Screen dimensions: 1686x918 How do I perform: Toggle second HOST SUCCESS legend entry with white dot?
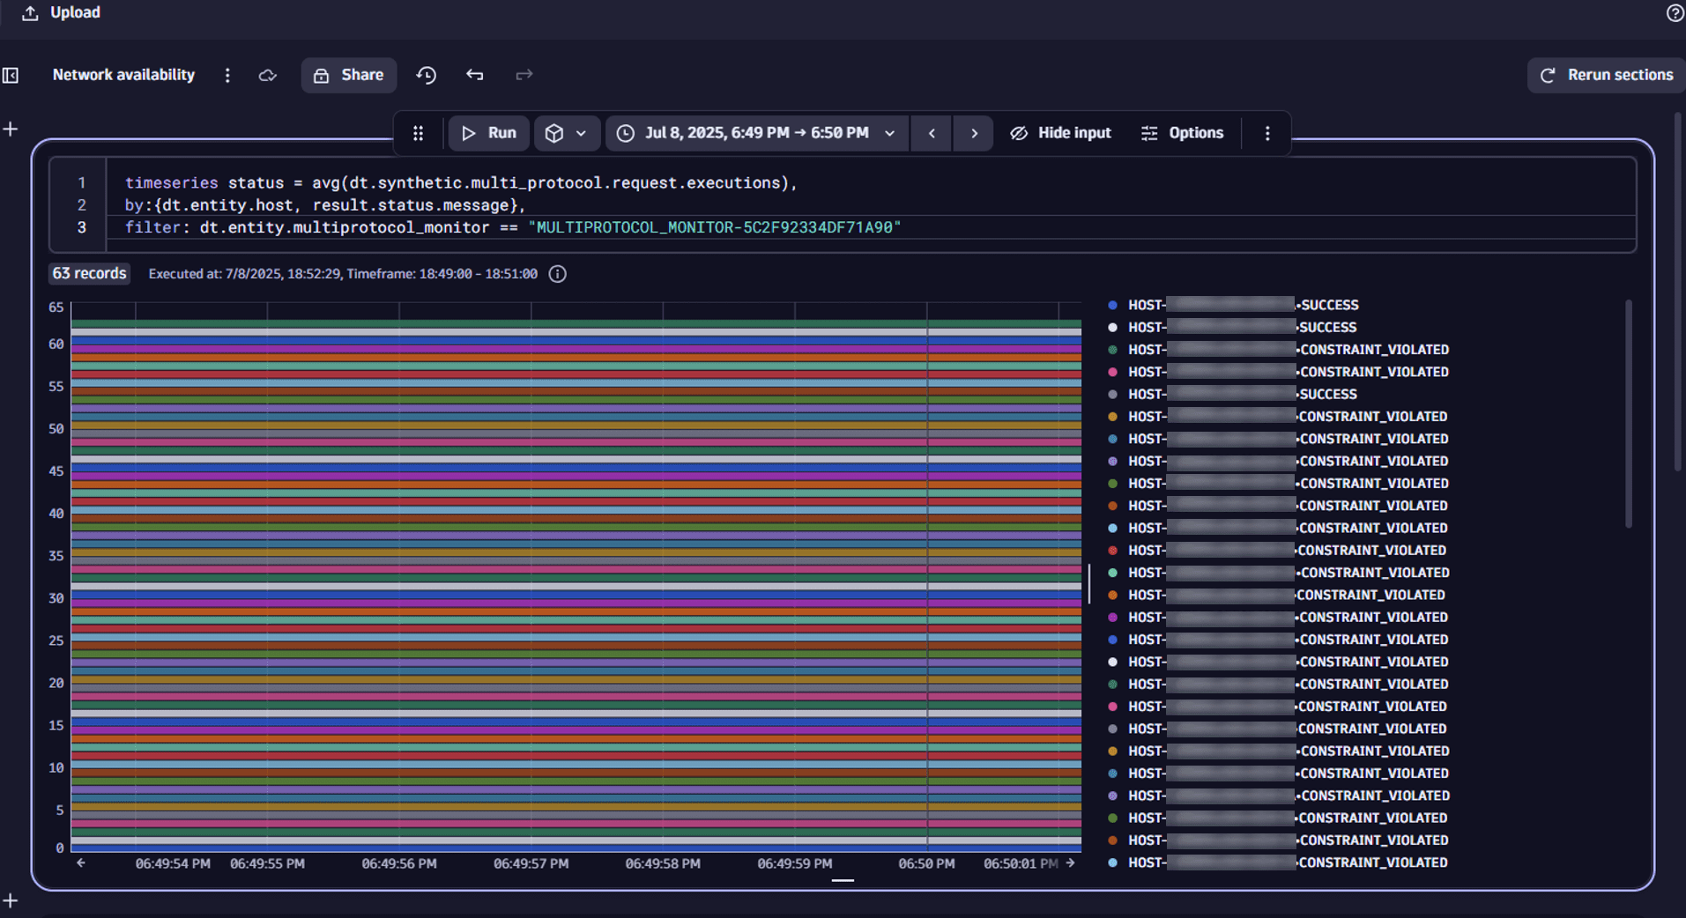coord(1233,327)
